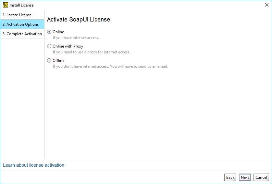This screenshot has height=184, width=272.
Task: Click the Activate SoapUI License heading
Action: 79,20
